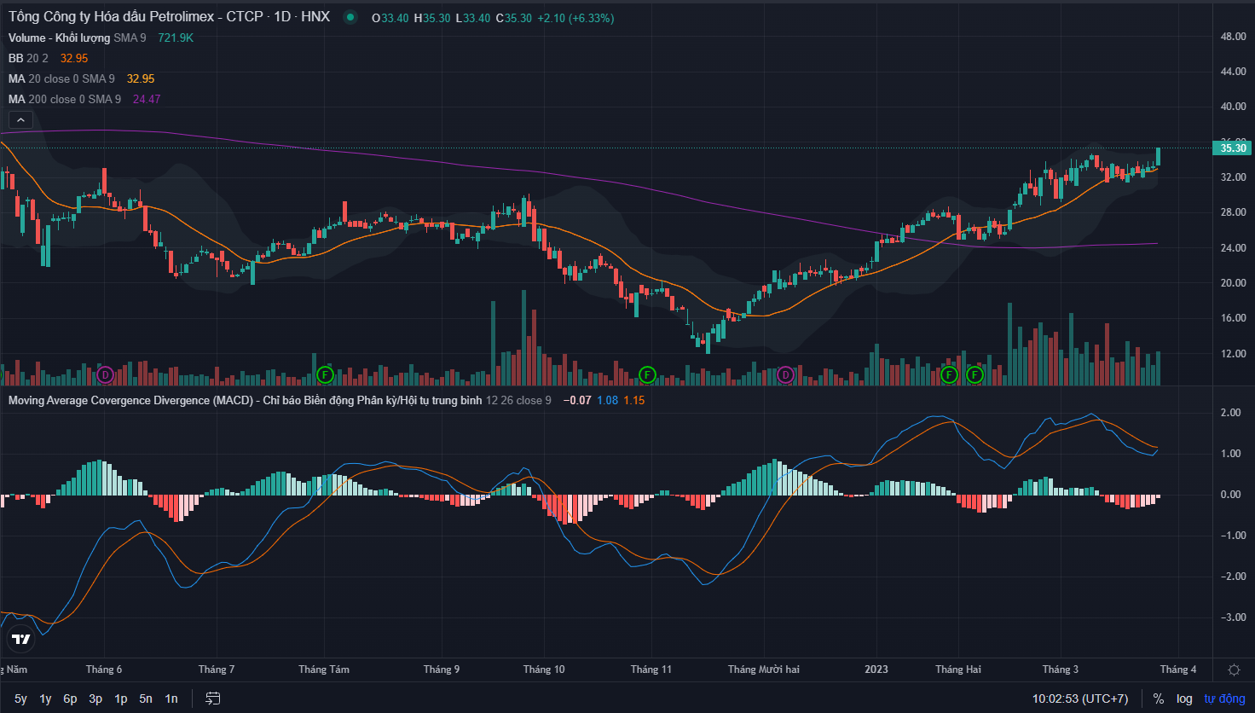Select the 3p time range
1255x713 pixels.
[x=95, y=699]
